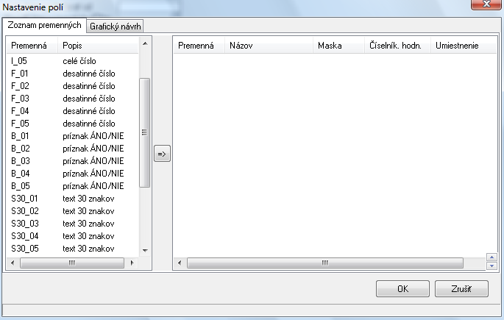Sort by Premenná column in left list
This screenshot has width=504, height=320.
[x=32, y=46]
